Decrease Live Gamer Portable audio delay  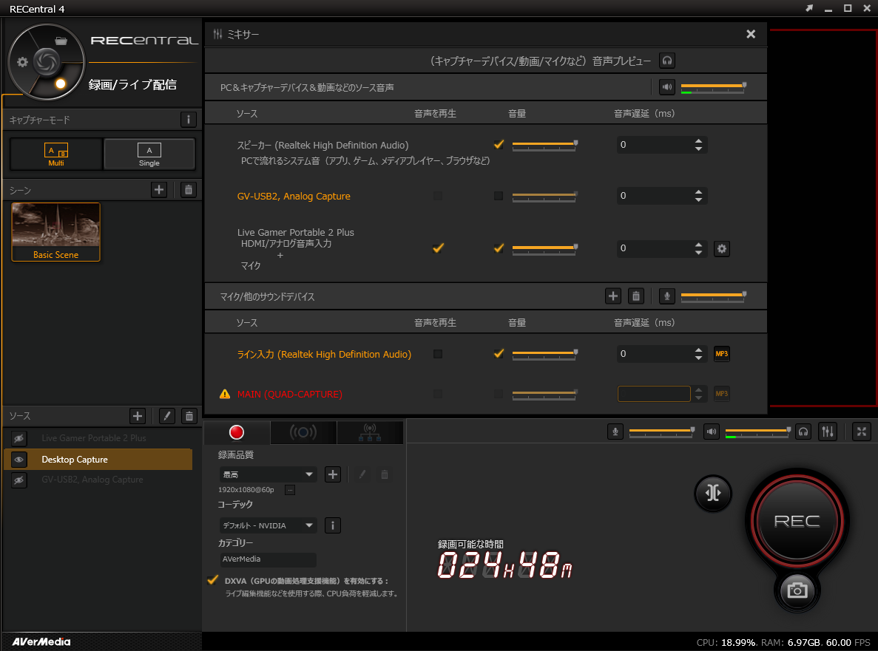(x=698, y=252)
